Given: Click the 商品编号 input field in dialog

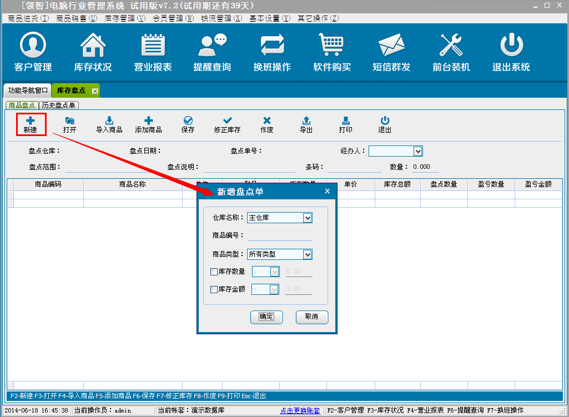Looking at the screenshot, I should [280, 235].
